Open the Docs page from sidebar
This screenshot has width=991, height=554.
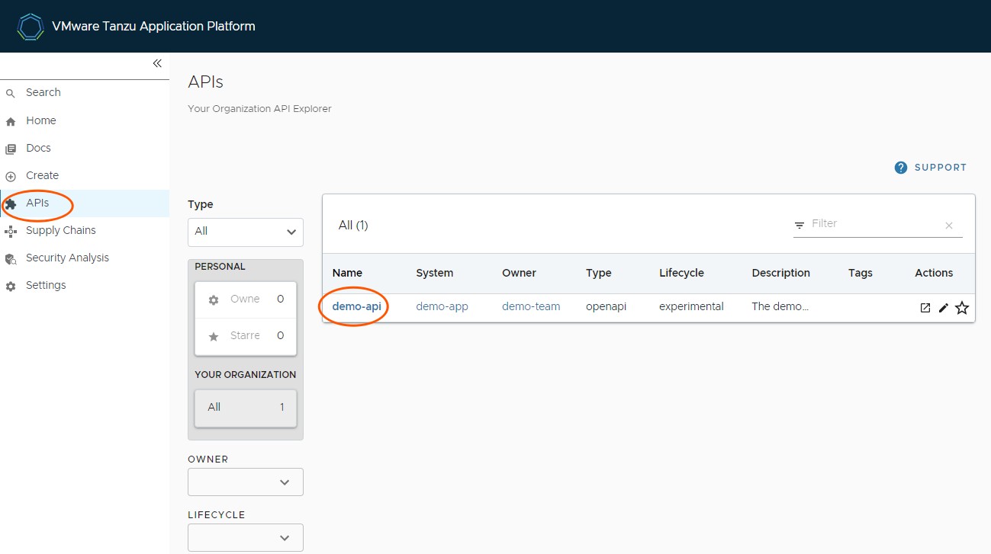coord(40,148)
